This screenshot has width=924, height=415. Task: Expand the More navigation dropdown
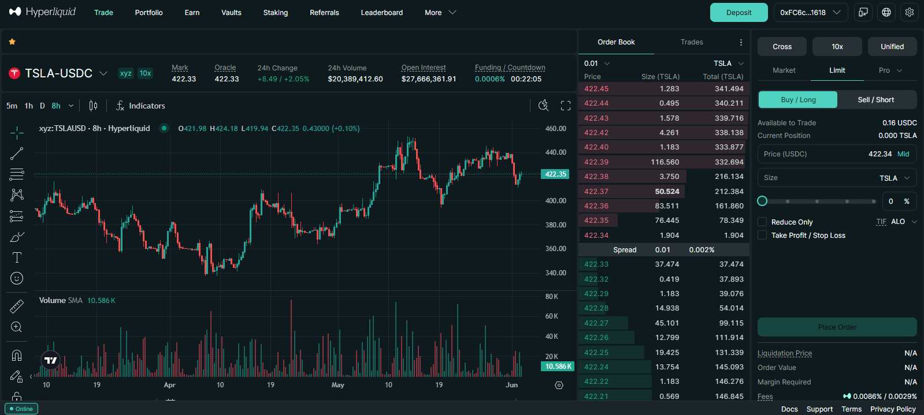click(x=441, y=12)
